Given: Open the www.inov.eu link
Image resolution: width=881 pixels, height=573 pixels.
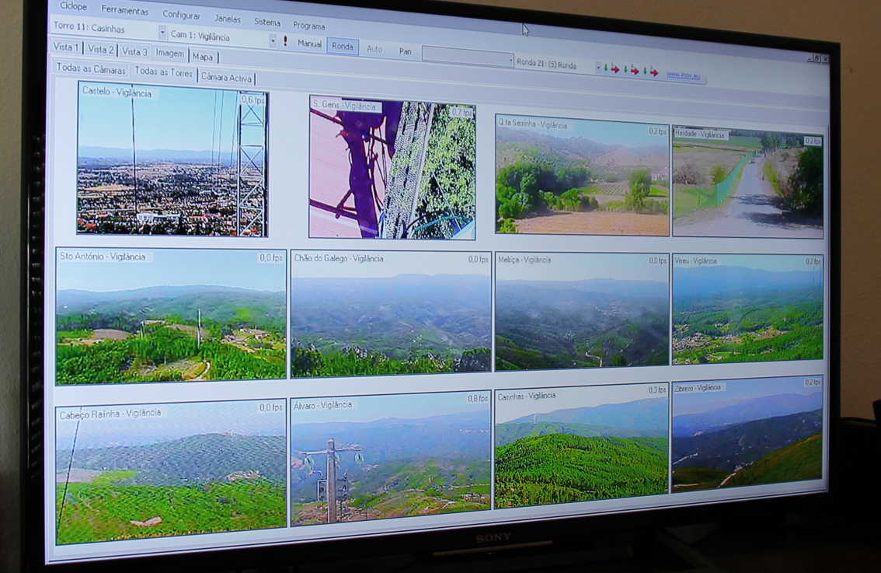Looking at the screenshot, I should (683, 75).
